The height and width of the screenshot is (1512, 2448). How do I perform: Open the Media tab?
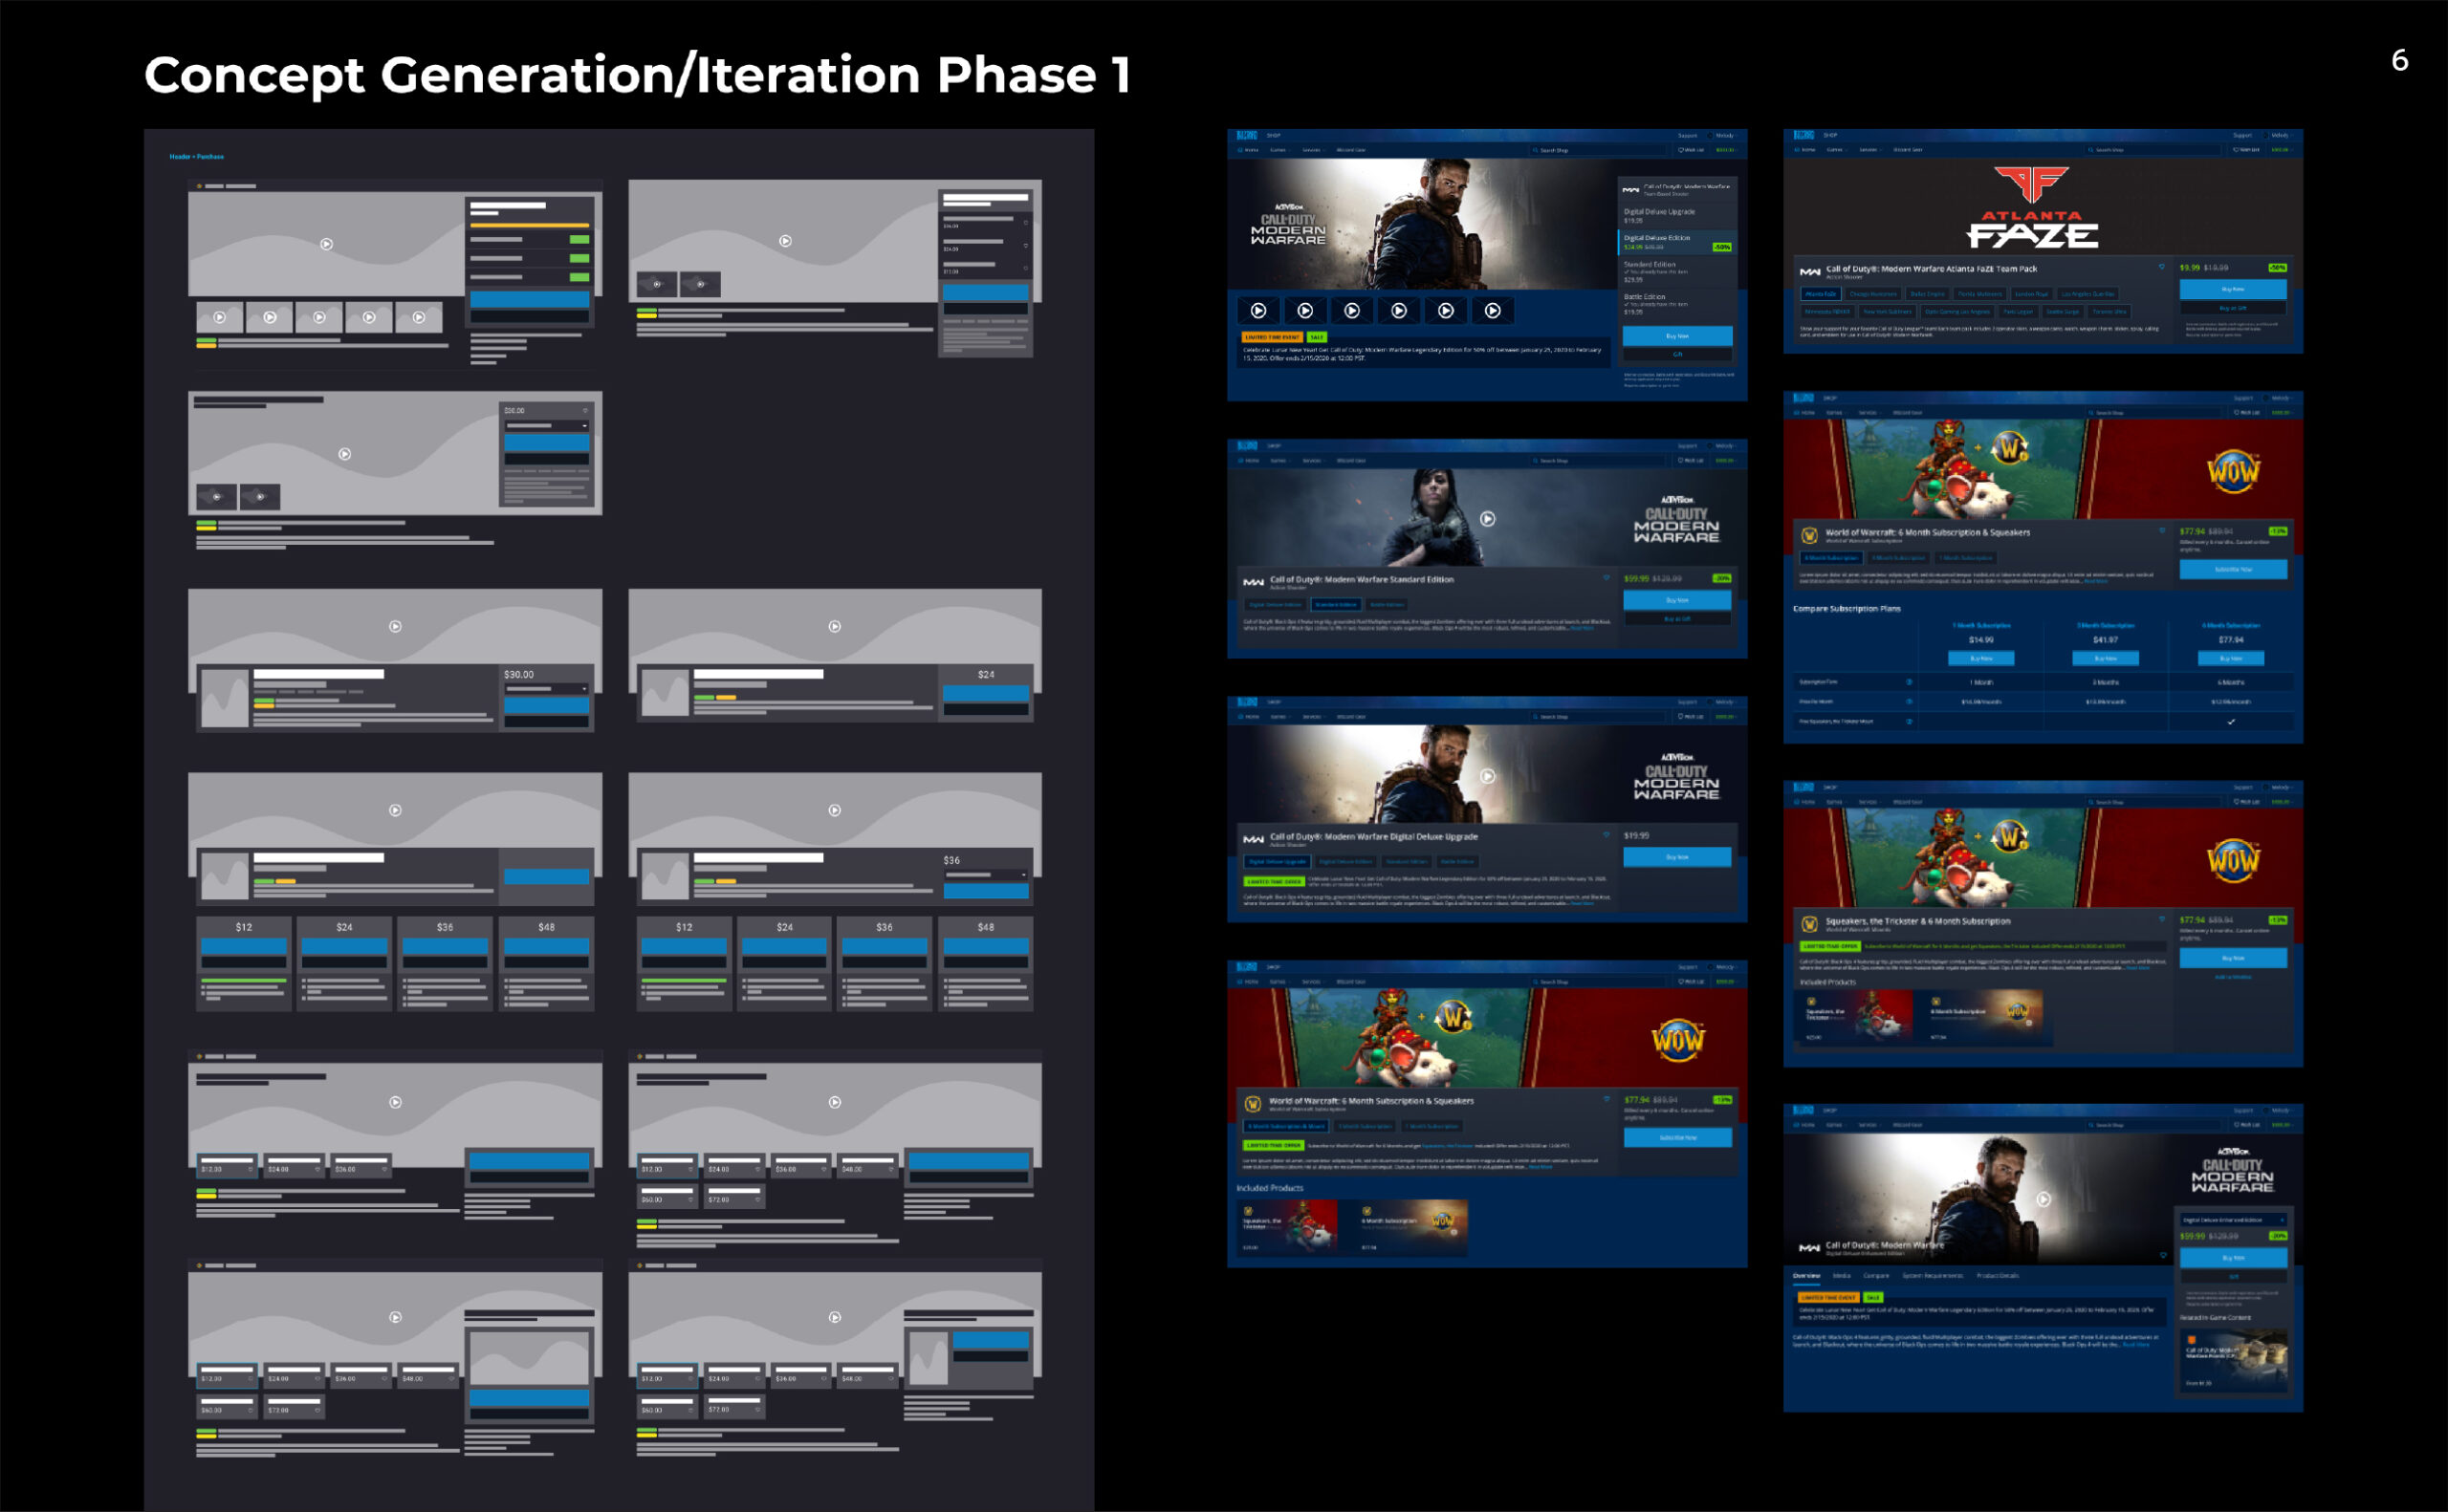click(1842, 1276)
